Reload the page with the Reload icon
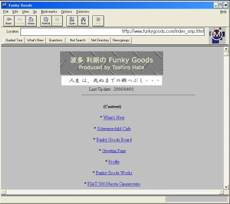This screenshot has width=230, height=204. pyautogui.click(x=46, y=21)
